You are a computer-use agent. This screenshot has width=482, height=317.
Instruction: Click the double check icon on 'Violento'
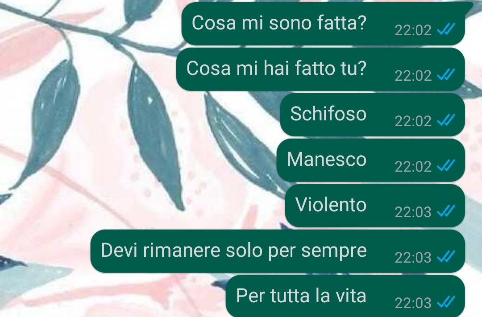(x=446, y=211)
